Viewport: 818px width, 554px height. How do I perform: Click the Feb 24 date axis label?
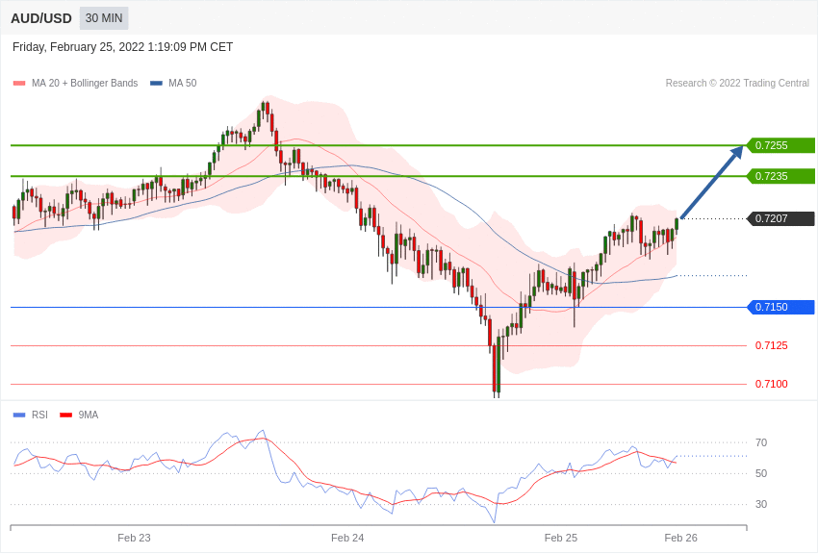(347, 538)
